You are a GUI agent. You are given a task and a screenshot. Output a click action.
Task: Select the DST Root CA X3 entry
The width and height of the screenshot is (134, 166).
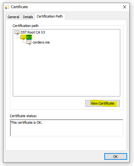tap(33, 32)
